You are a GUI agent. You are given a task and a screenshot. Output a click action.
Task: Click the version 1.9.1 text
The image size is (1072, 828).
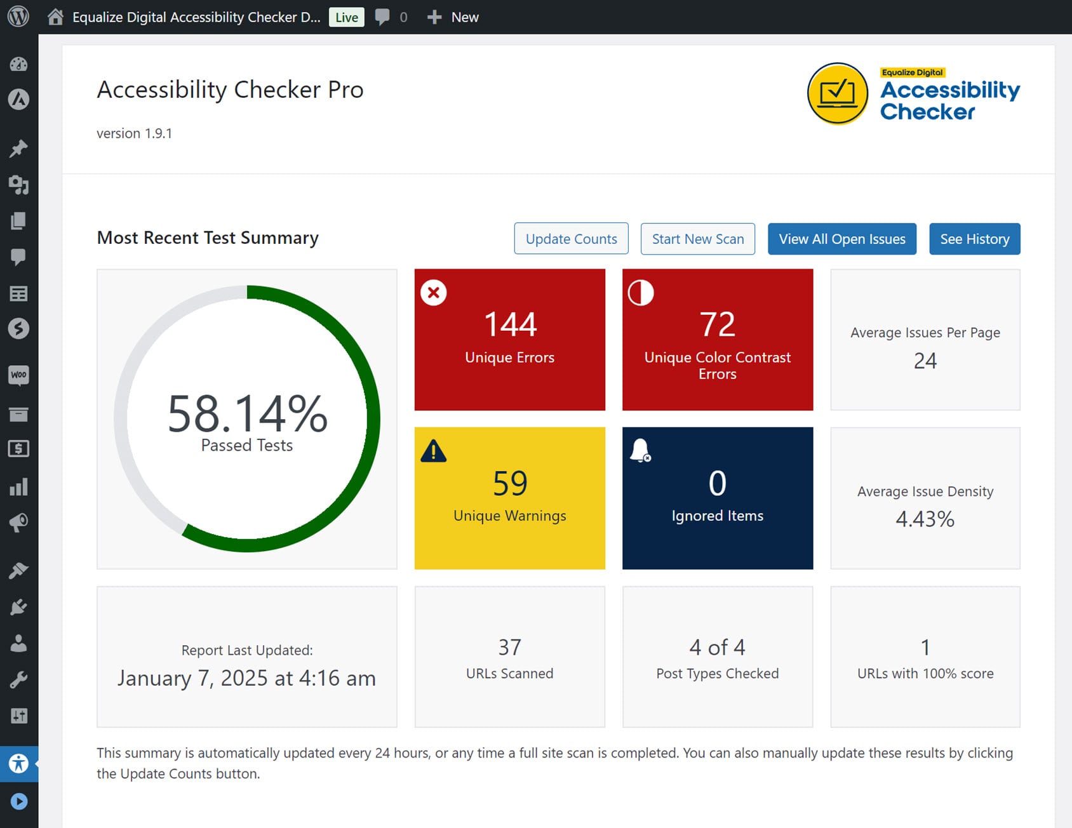pos(134,133)
